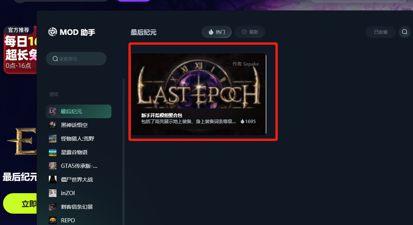Select the 最后纪元 LE game icon
413x225 pixels.
[x=52, y=111]
